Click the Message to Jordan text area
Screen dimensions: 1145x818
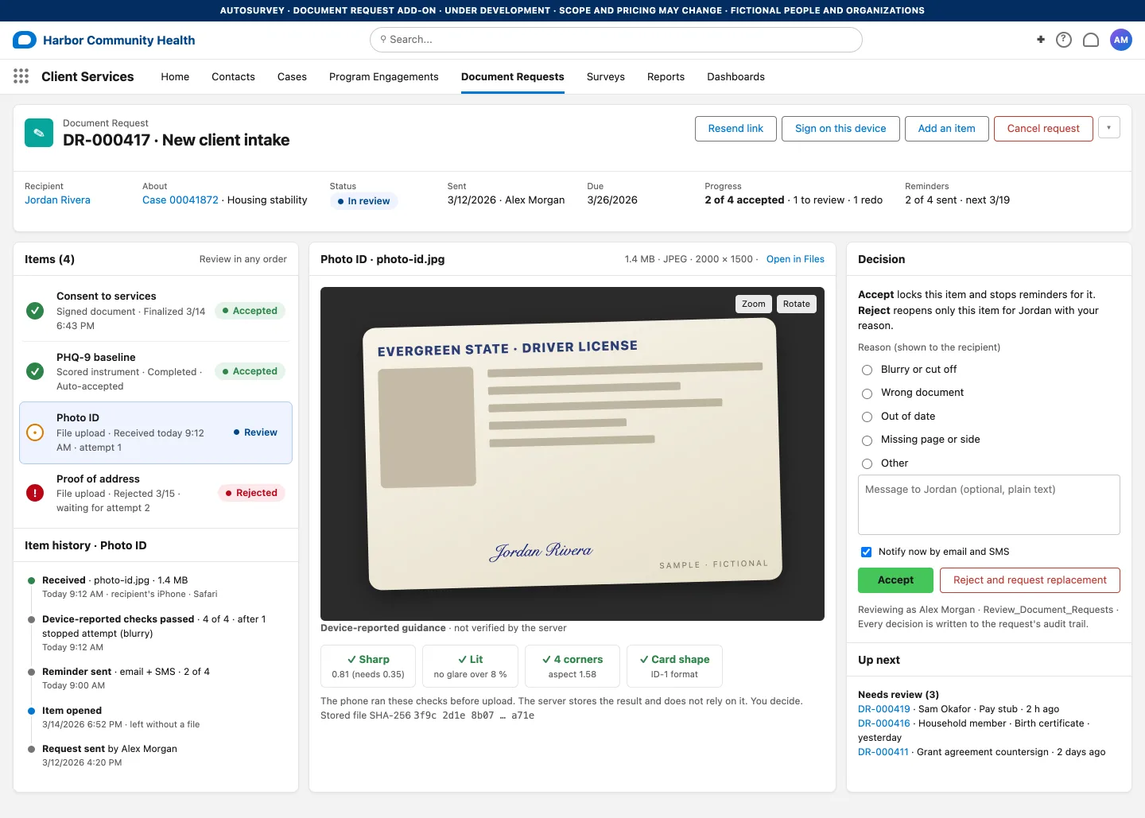click(989, 505)
